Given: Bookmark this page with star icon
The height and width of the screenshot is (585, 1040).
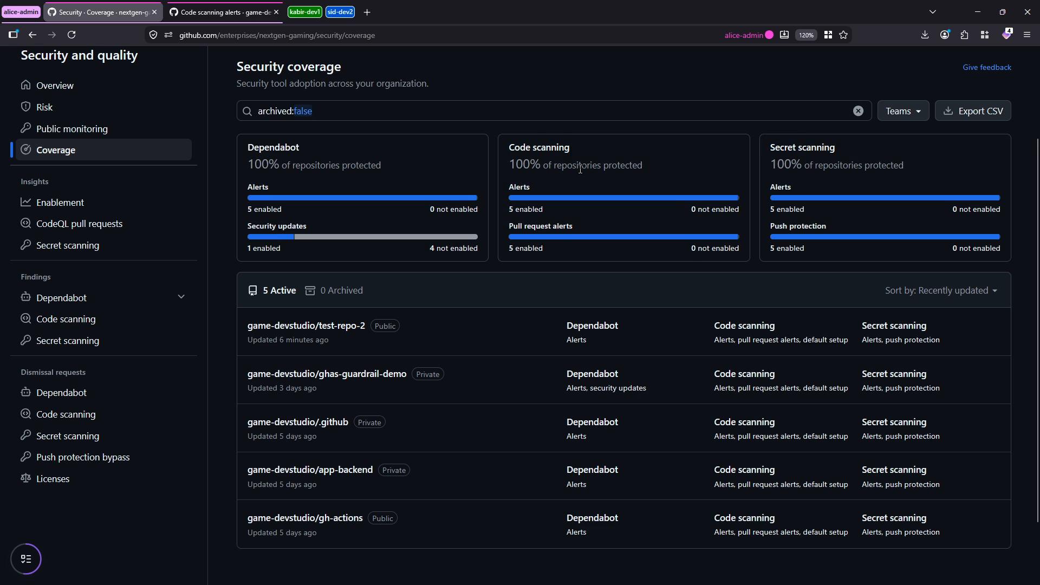Looking at the screenshot, I should [x=843, y=35].
